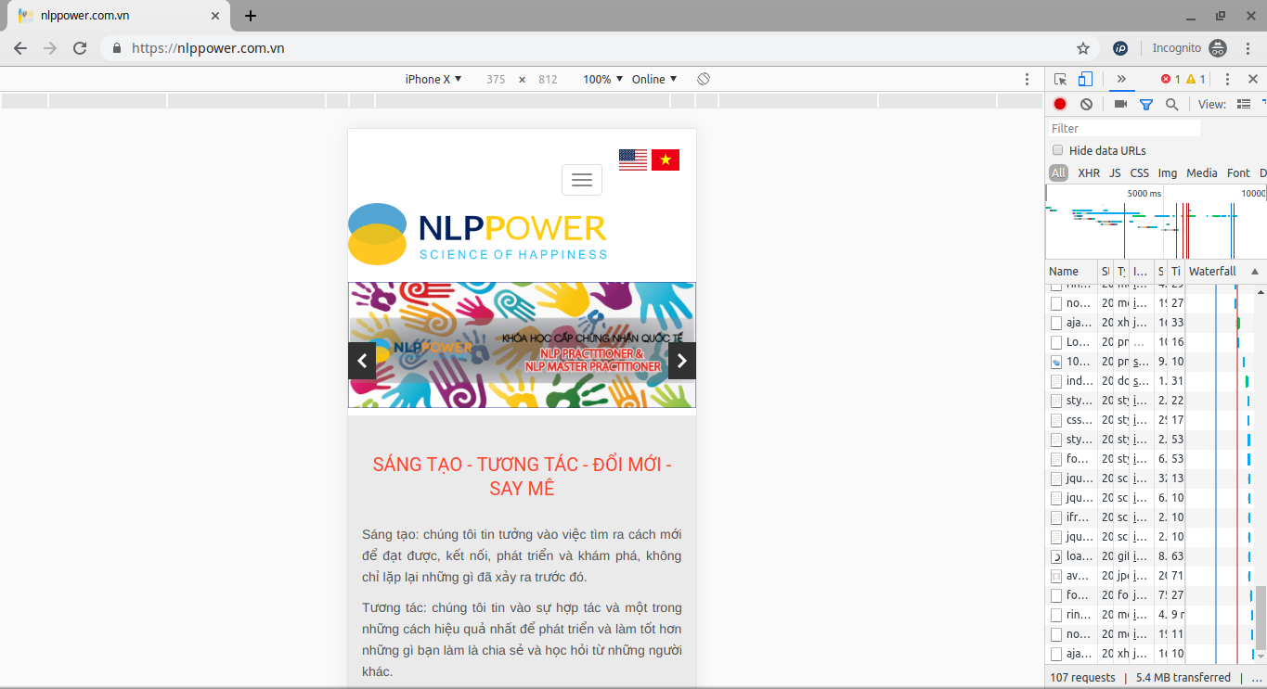Open the Incognito profile indicator

pyautogui.click(x=1190, y=48)
